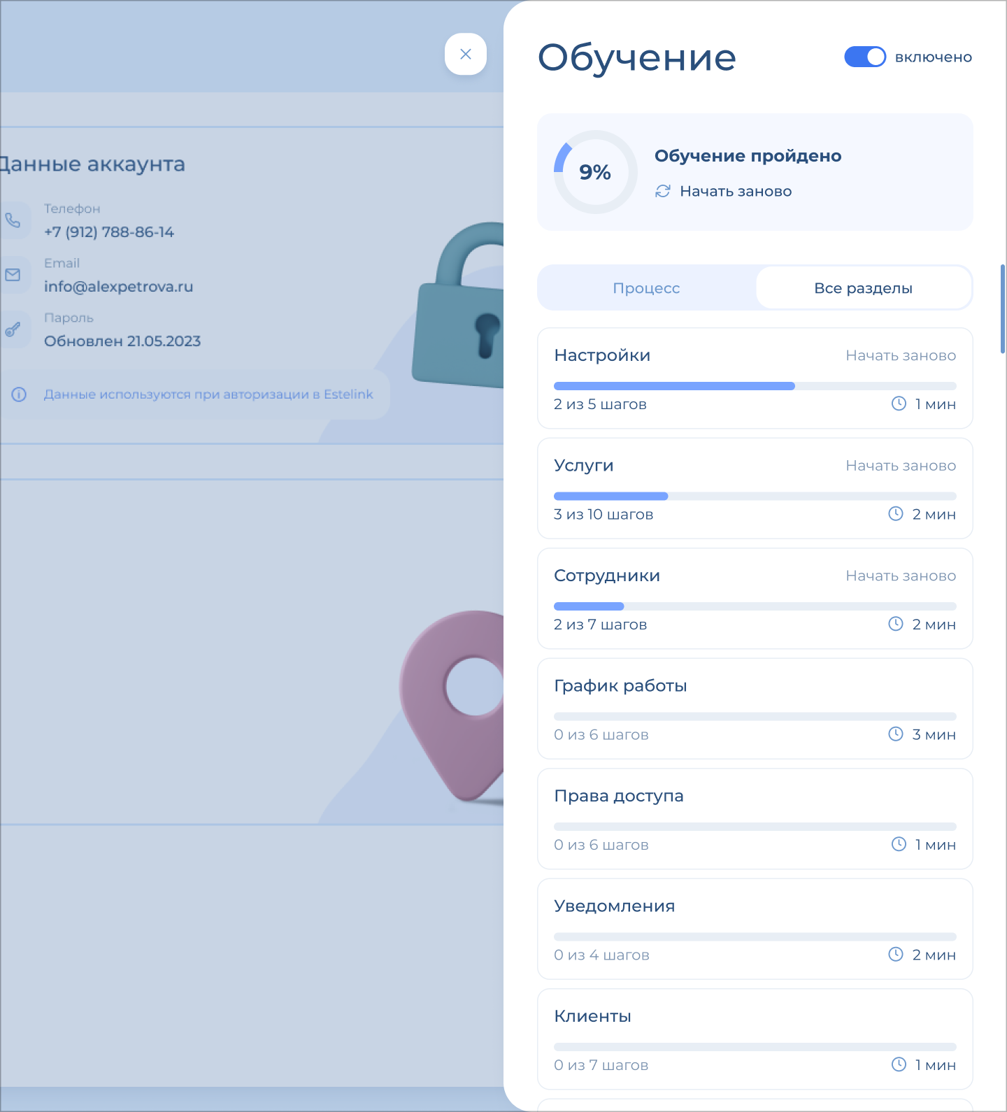1007x1112 pixels.
Task: Click the phone icon beside Телефон
Action: click(13, 220)
